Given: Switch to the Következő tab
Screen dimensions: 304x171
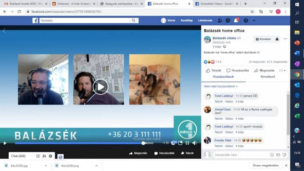Looking at the screenshot, I should pos(268,76).
